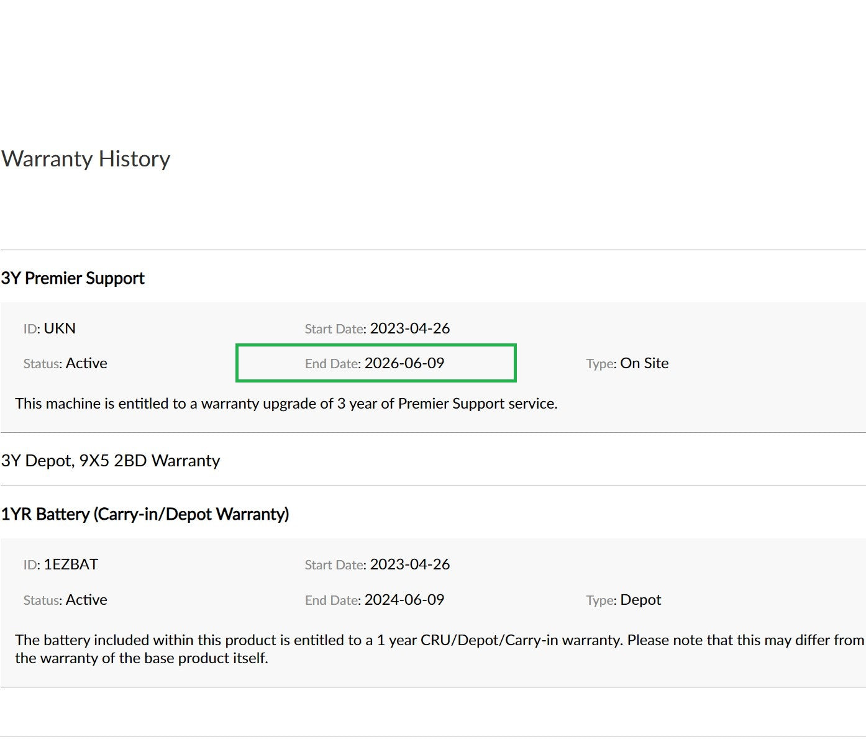This screenshot has height=747, width=866.
Task: Click the battery warranty Start Date 2023-04-26
Action: pyautogui.click(x=410, y=564)
